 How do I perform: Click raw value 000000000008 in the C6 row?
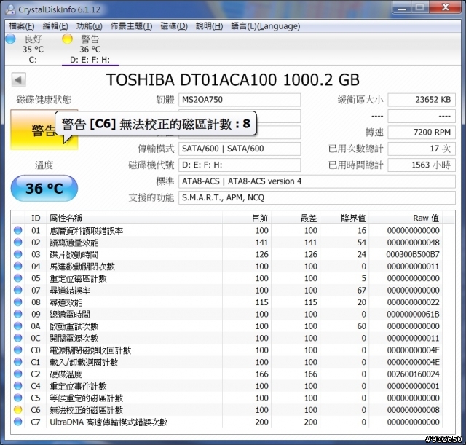tap(413, 410)
